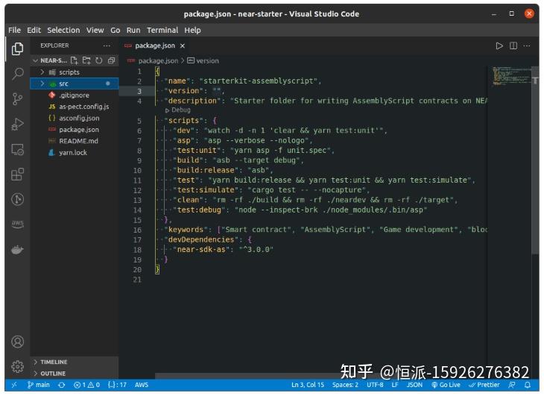This screenshot has height=396, width=544.
Task: Open editor more actions ellipsis
Action: coord(527,45)
